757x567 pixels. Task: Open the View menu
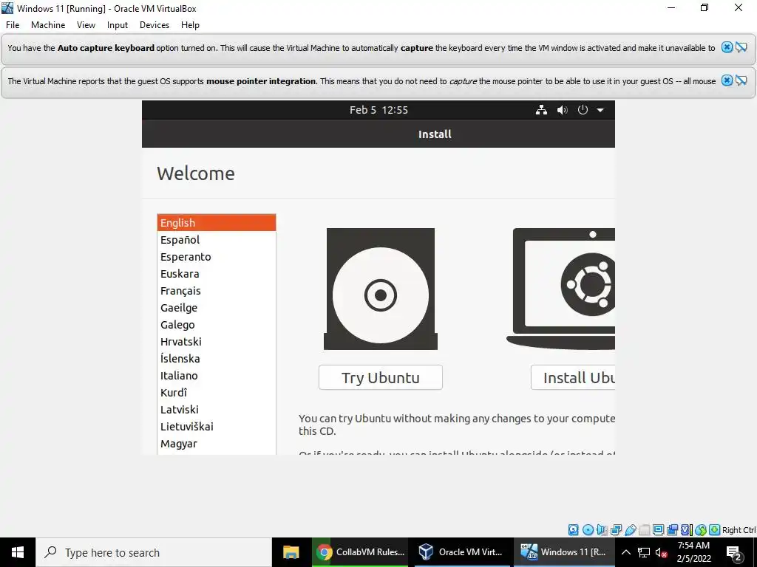click(86, 25)
